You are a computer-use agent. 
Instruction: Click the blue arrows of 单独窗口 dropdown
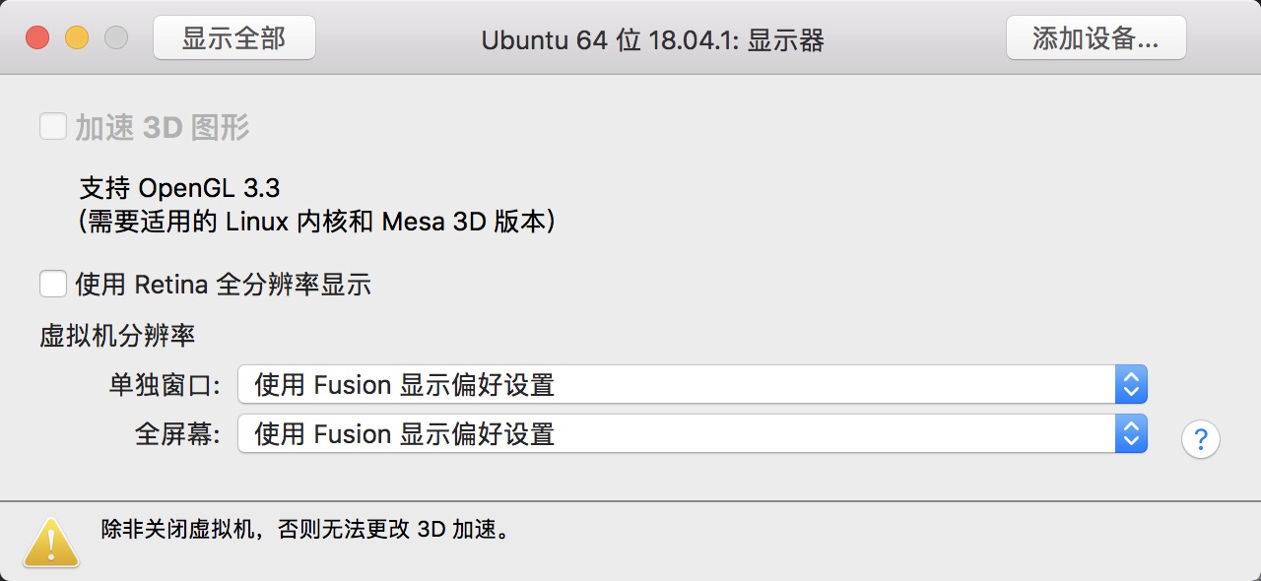(x=1131, y=384)
